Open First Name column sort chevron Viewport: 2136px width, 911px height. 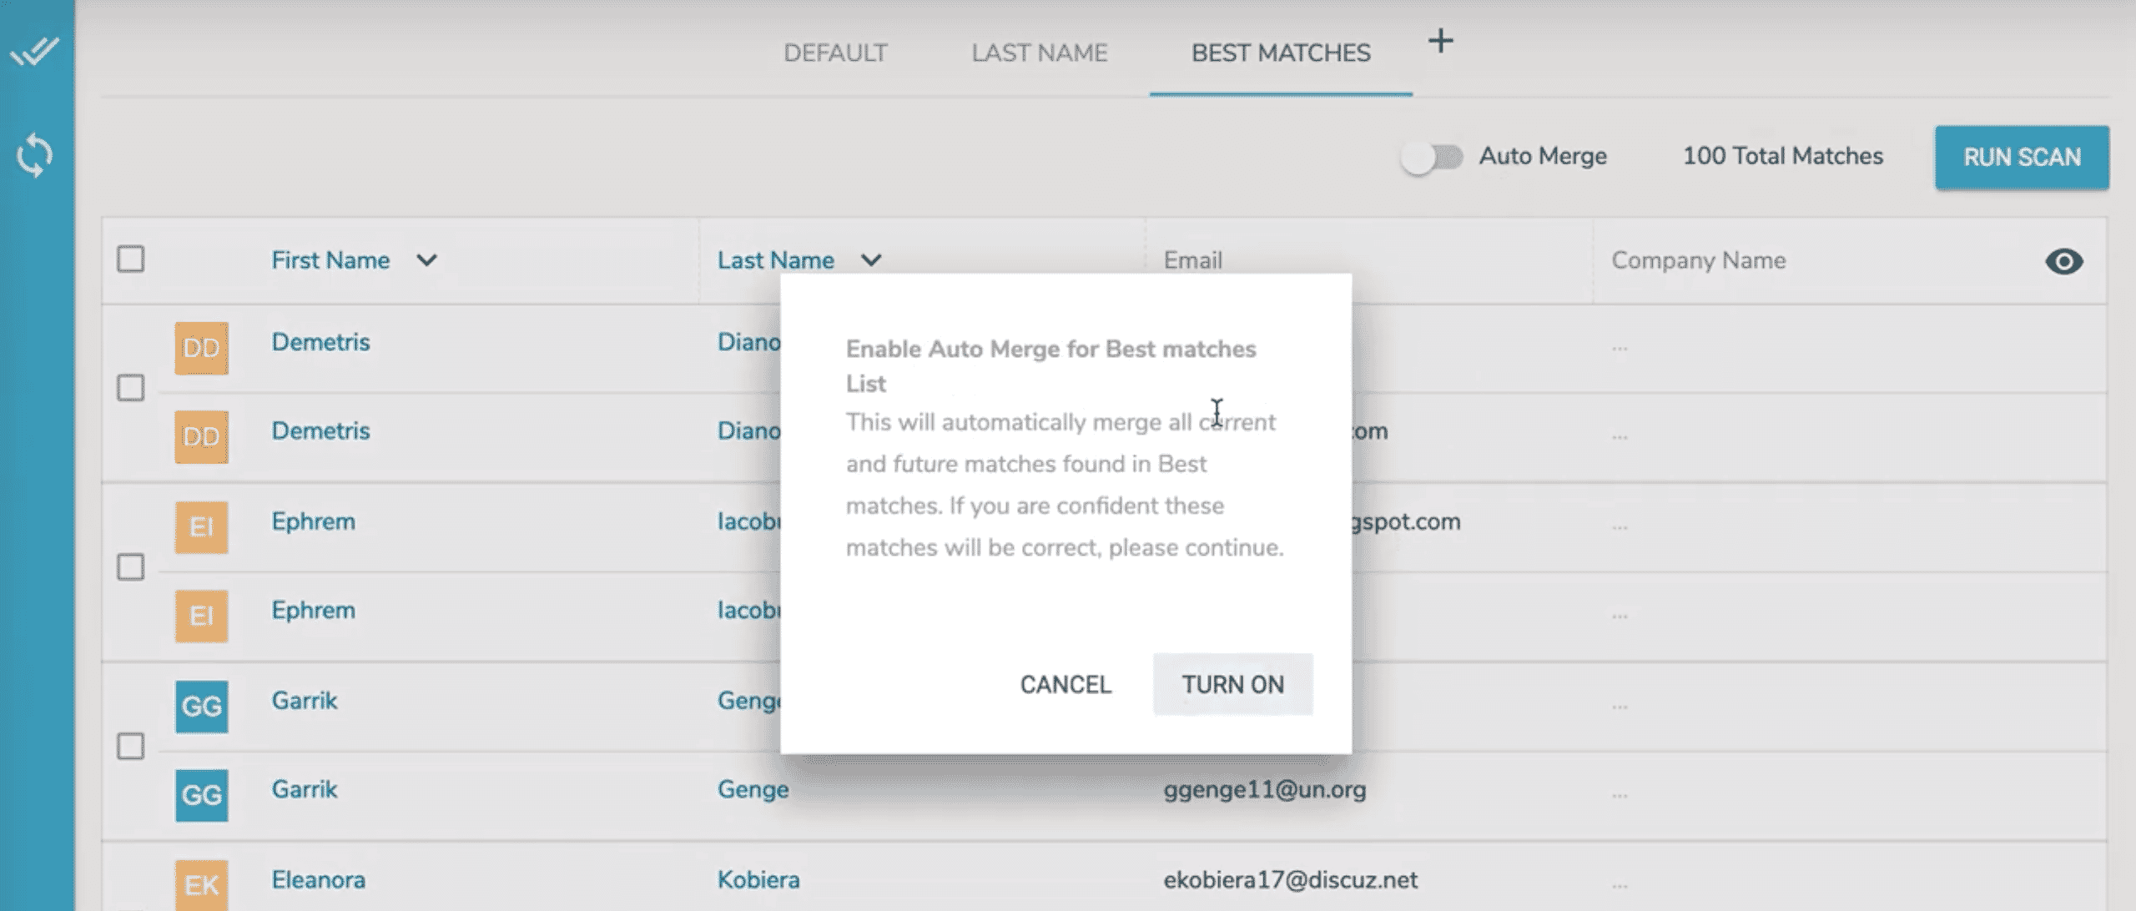click(x=426, y=260)
